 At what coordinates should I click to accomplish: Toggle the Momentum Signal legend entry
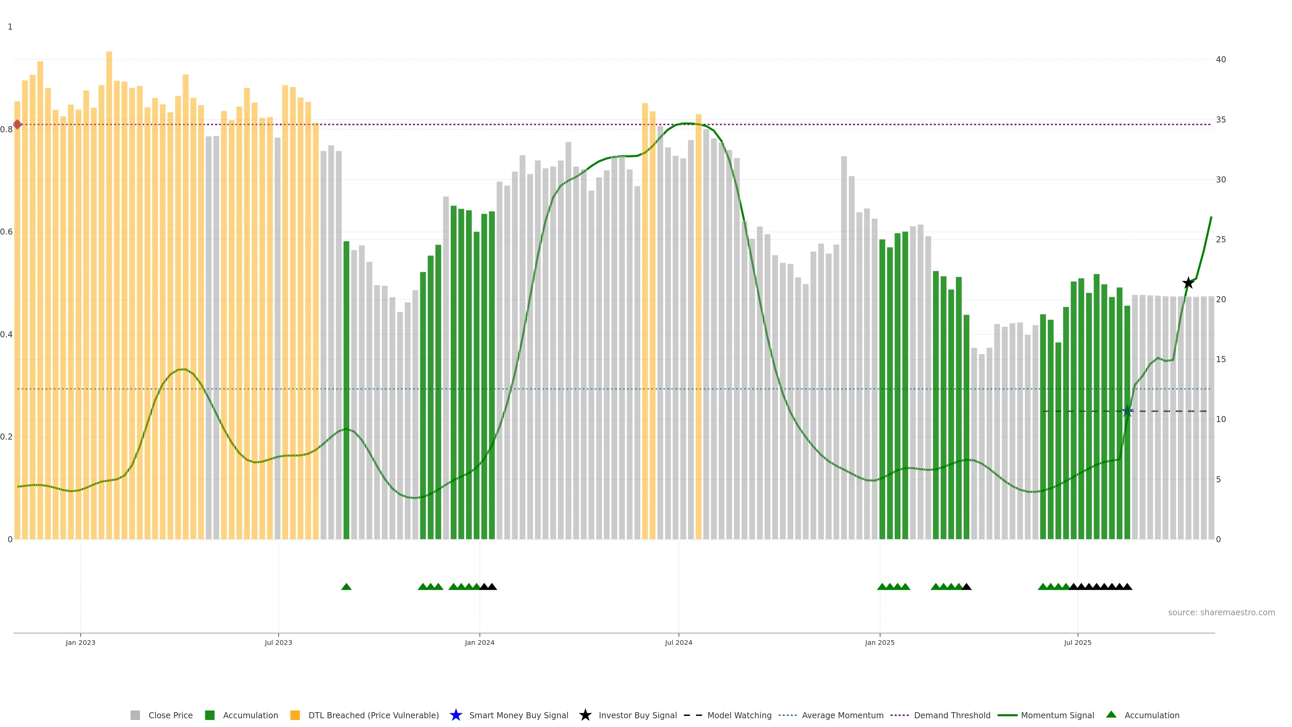point(1057,715)
